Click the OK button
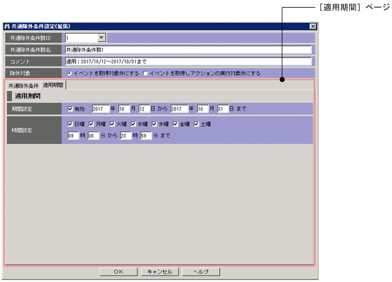The height and width of the screenshot is (282, 392). tap(119, 272)
